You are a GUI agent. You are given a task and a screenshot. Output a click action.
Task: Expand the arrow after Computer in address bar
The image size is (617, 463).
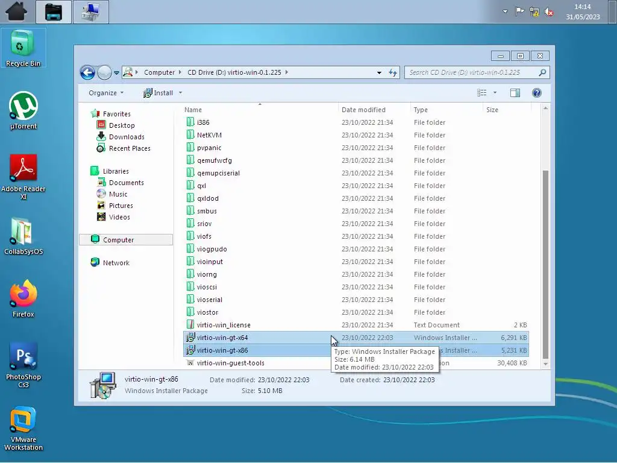point(180,72)
